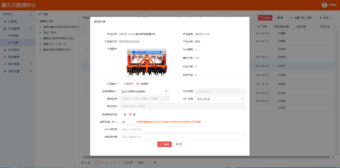The image size is (340, 168).
Task: Click the 作业项目 grid icon in sidebar
Action: pyautogui.click(x=5, y=50)
